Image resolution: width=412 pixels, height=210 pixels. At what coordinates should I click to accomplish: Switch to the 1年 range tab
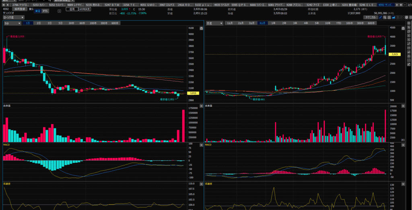(273, 24)
